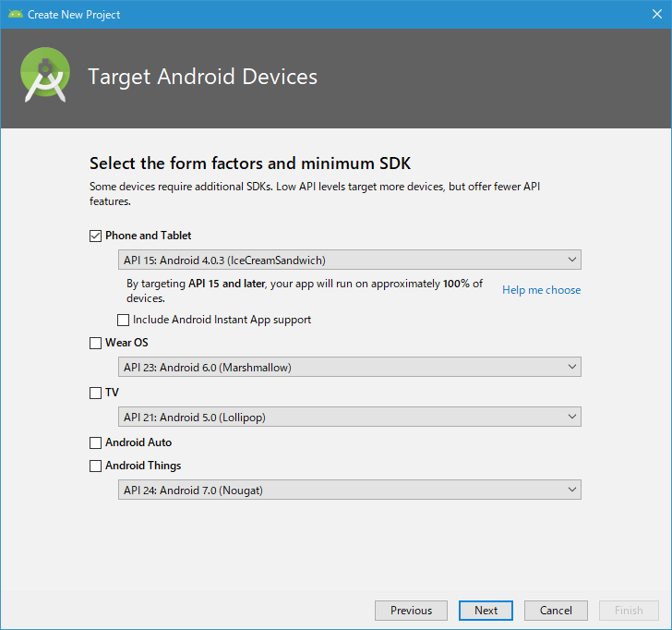Proceed with the Next button
This screenshot has height=630, width=672.
tap(486, 611)
